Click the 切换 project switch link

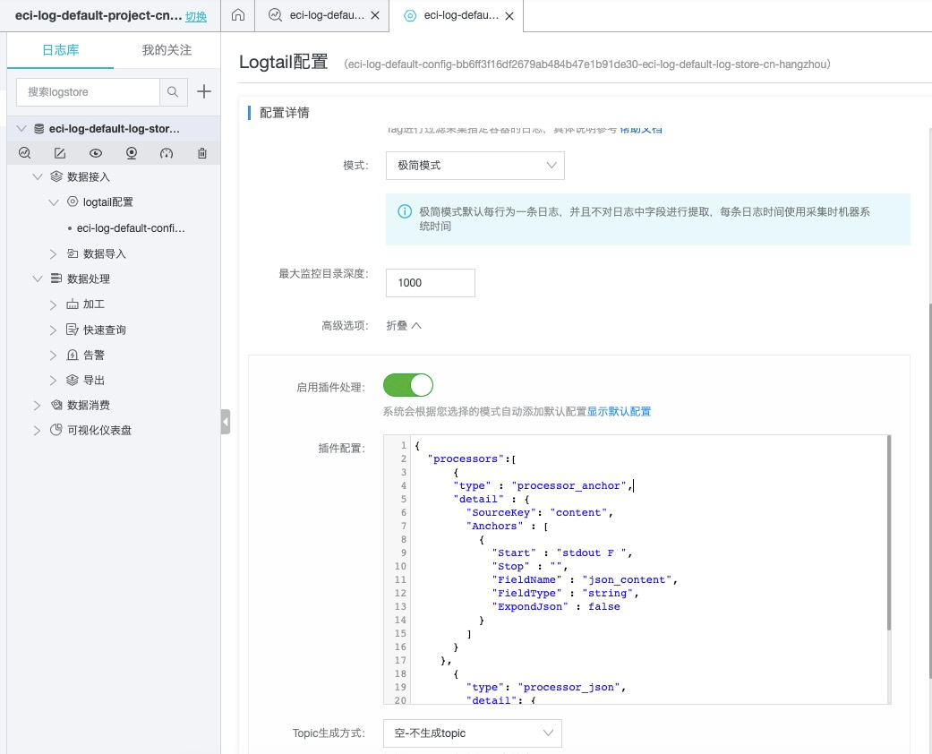pyautogui.click(x=196, y=17)
